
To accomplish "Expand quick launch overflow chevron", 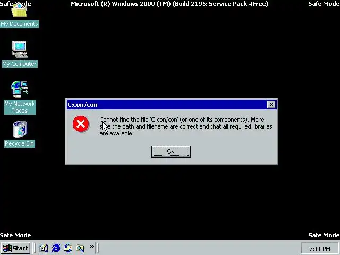I will tap(92, 246).
